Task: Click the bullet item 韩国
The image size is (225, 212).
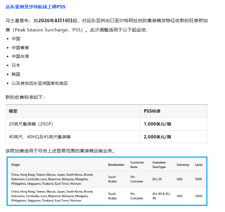Action: click(16, 74)
